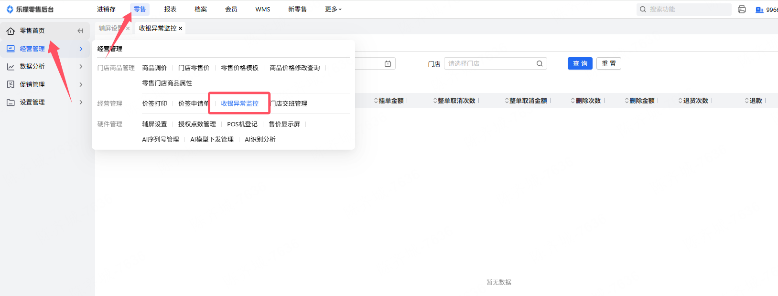Image resolution: width=778 pixels, height=296 pixels.
Task: Open 商品价格修改查询 link
Action: pos(295,68)
